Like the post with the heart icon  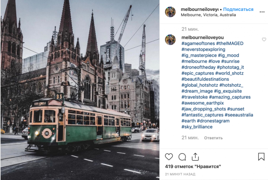[x=169, y=157]
